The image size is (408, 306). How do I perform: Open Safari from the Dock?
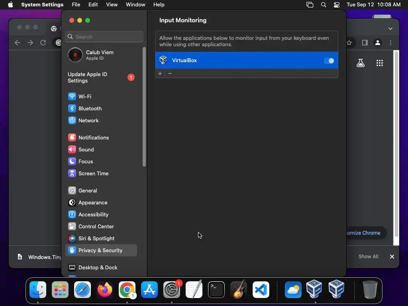[x=82, y=290]
